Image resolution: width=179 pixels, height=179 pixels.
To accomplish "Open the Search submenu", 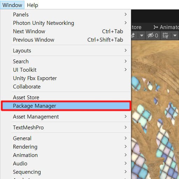I will coord(65,62).
